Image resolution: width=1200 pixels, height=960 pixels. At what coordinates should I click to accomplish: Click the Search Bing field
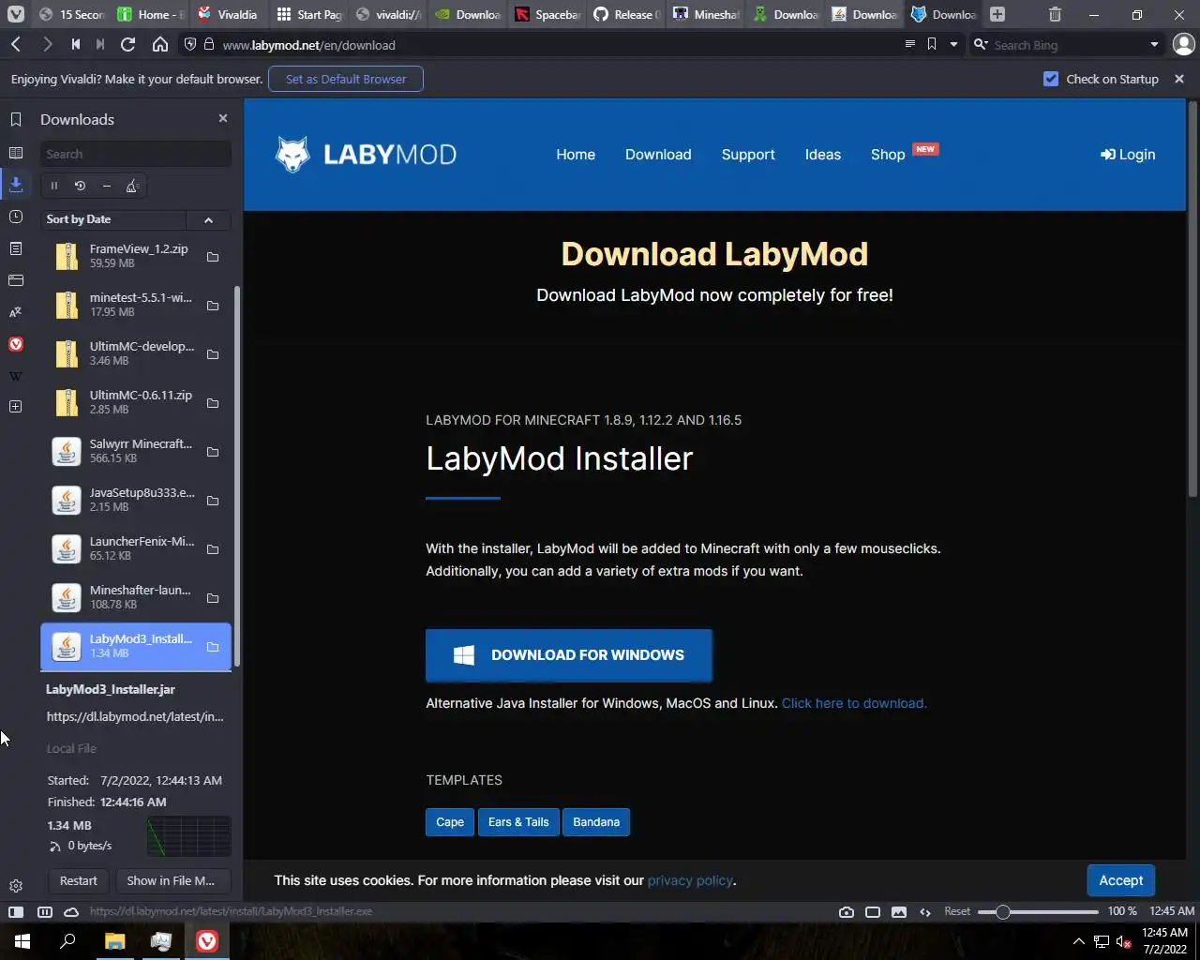point(1068,45)
